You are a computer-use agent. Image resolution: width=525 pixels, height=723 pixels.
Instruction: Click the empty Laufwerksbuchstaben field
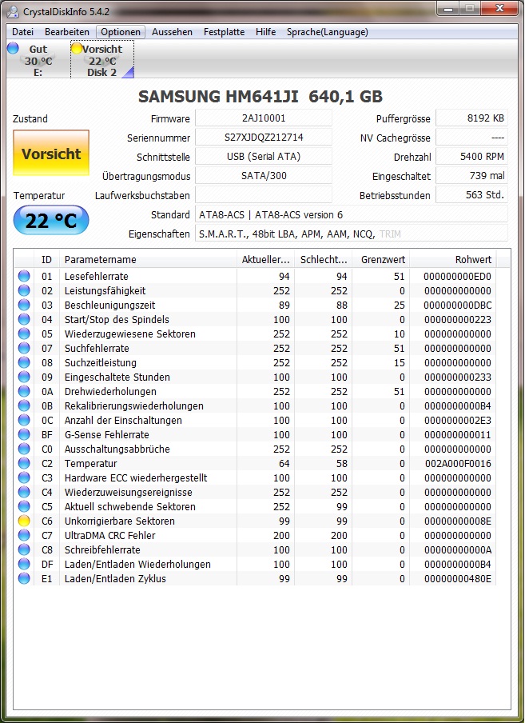coord(264,195)
